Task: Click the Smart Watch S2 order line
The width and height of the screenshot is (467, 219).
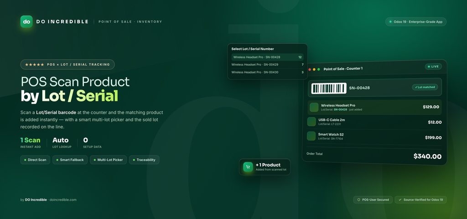Action: coord(374,136)
